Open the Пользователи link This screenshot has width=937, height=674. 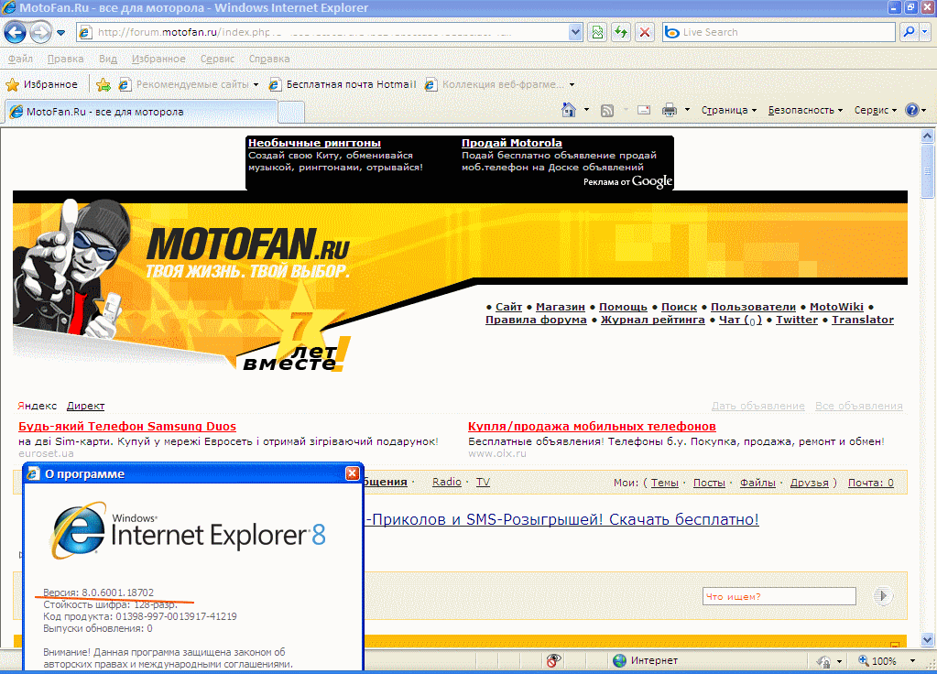click(x=753, y=307)
